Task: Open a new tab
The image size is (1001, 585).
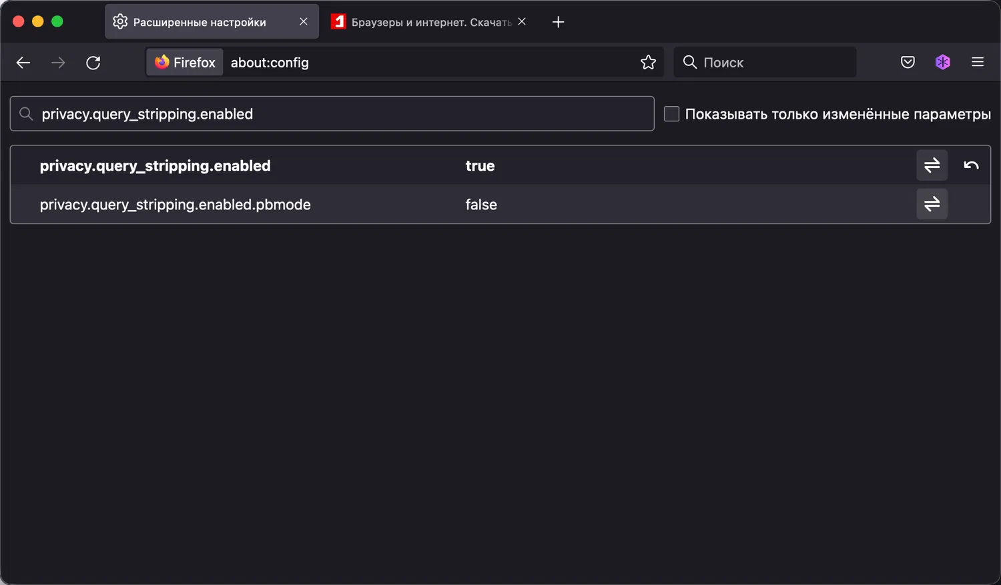Action: [x=559, y=22]
